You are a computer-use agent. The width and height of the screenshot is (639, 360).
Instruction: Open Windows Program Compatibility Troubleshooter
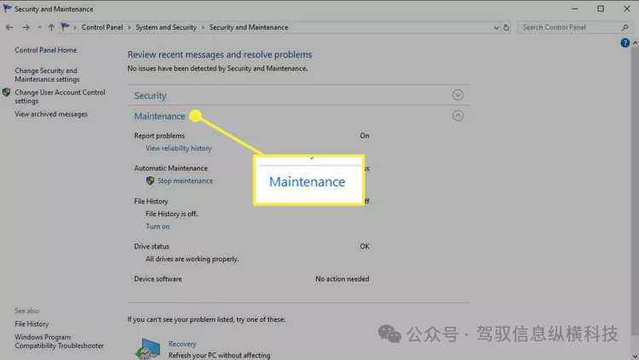pos(59,341)
